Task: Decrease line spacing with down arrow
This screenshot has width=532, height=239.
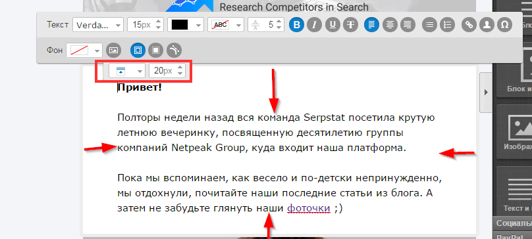Action: 279,28
